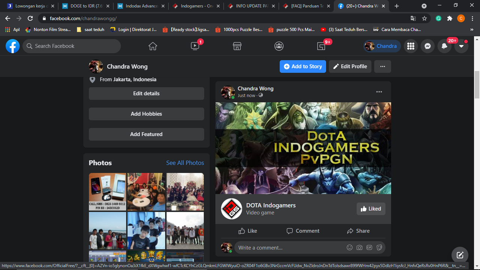
Task: Click the DOTA Indogamers page logo
Action: [x=231, y=209]
